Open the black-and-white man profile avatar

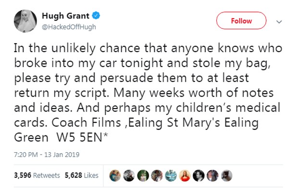(199, 176)
